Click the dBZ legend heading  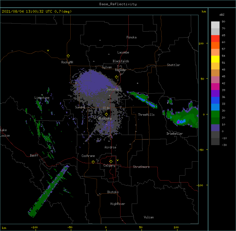point(222,15)
